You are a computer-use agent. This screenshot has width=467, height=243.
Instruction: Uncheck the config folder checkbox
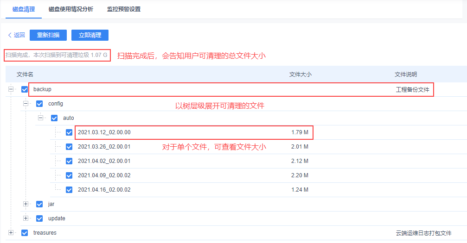click(39, 104)
